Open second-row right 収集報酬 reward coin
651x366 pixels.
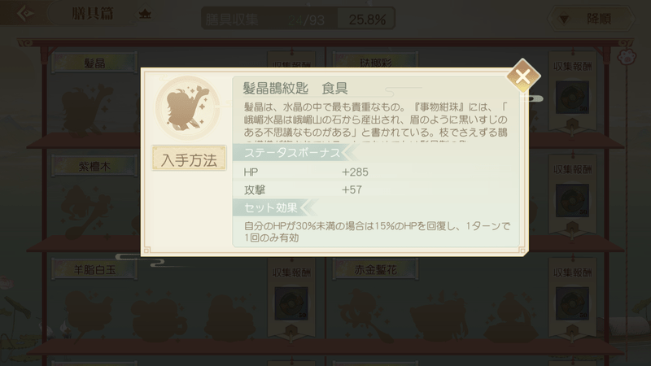click(572, 201)
